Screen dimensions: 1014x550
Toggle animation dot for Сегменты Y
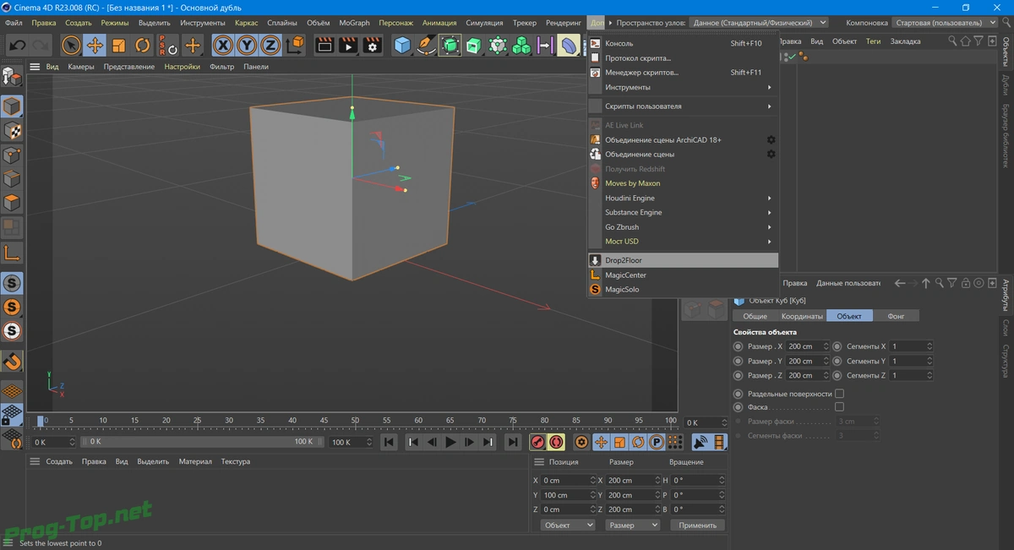pos(837,361)
